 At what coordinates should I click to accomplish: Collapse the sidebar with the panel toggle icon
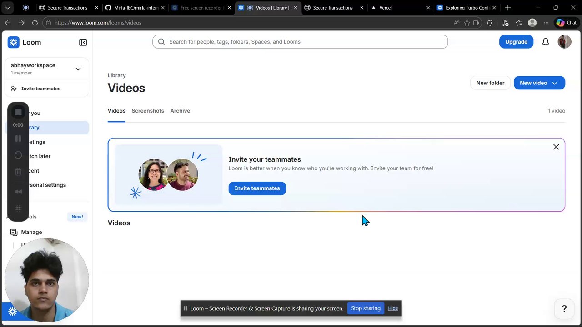pos(83,42)
